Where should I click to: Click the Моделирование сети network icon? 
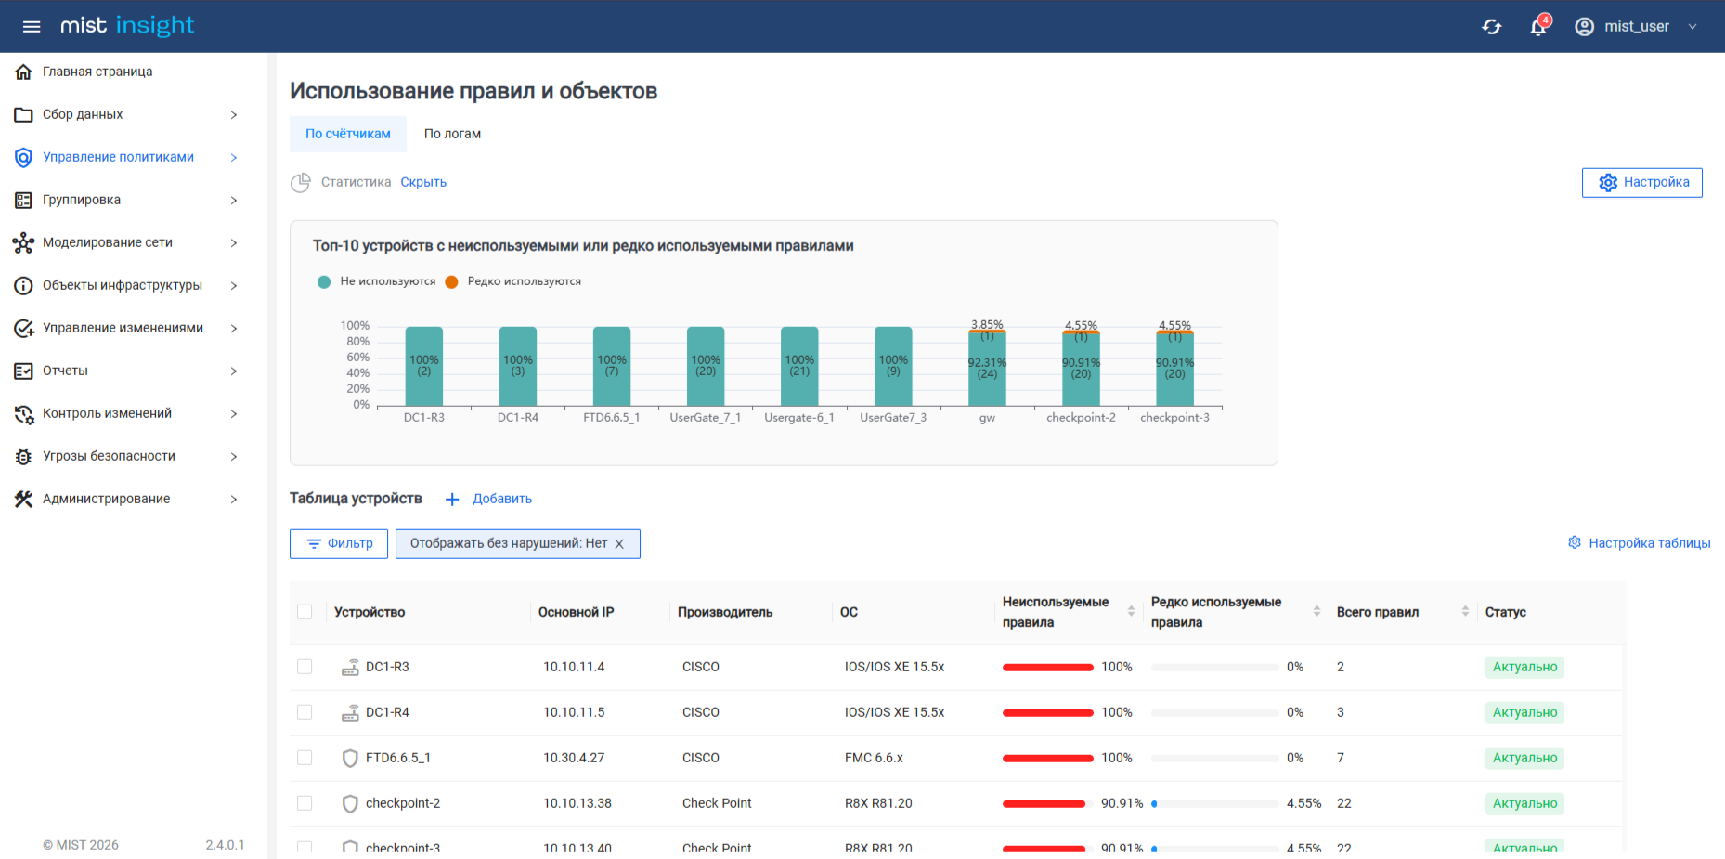[23, 243]
